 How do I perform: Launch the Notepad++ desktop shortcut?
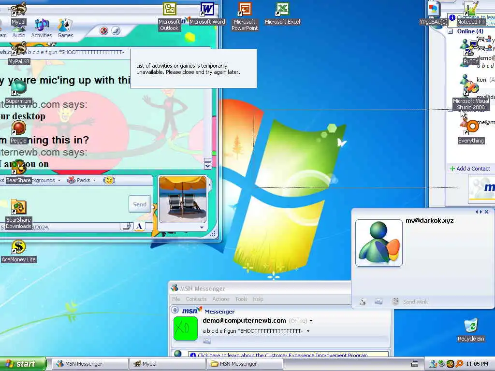click(x=471, y=13)
